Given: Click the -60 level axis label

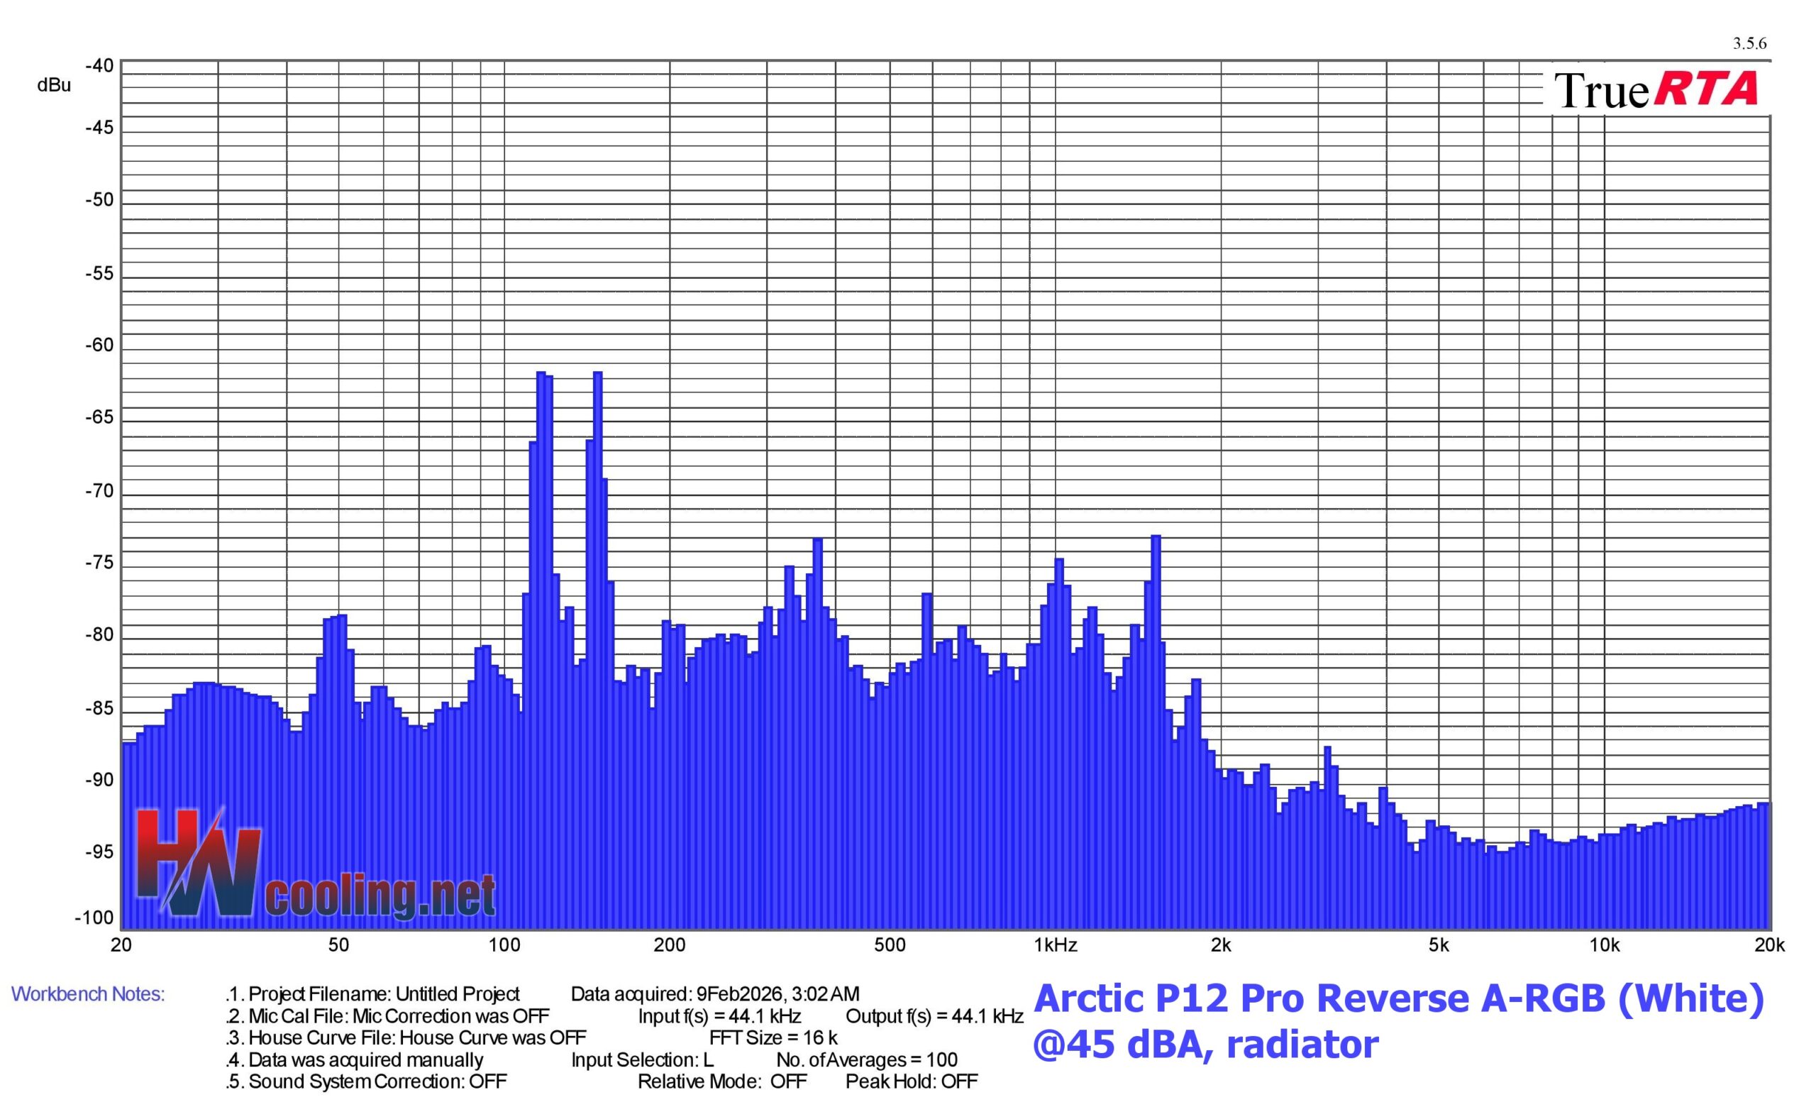Looking at the screenshot, I should [99, 345].
